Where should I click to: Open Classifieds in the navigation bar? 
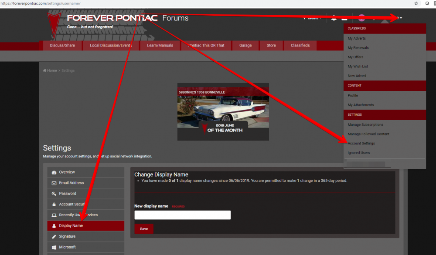[300, 46]
